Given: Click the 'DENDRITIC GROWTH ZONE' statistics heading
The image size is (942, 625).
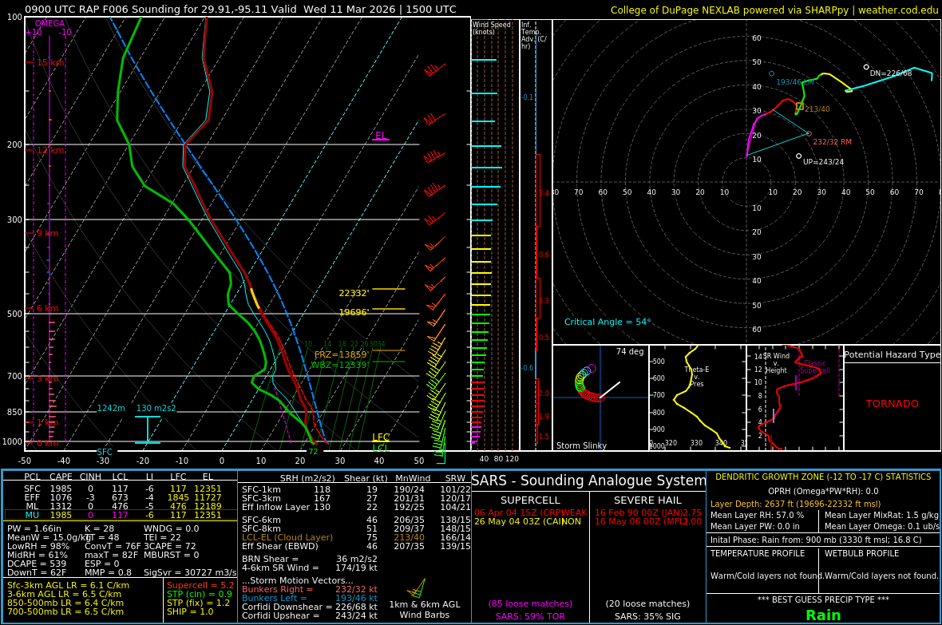Looking at the screenshot, I should (x=823, y=477).
